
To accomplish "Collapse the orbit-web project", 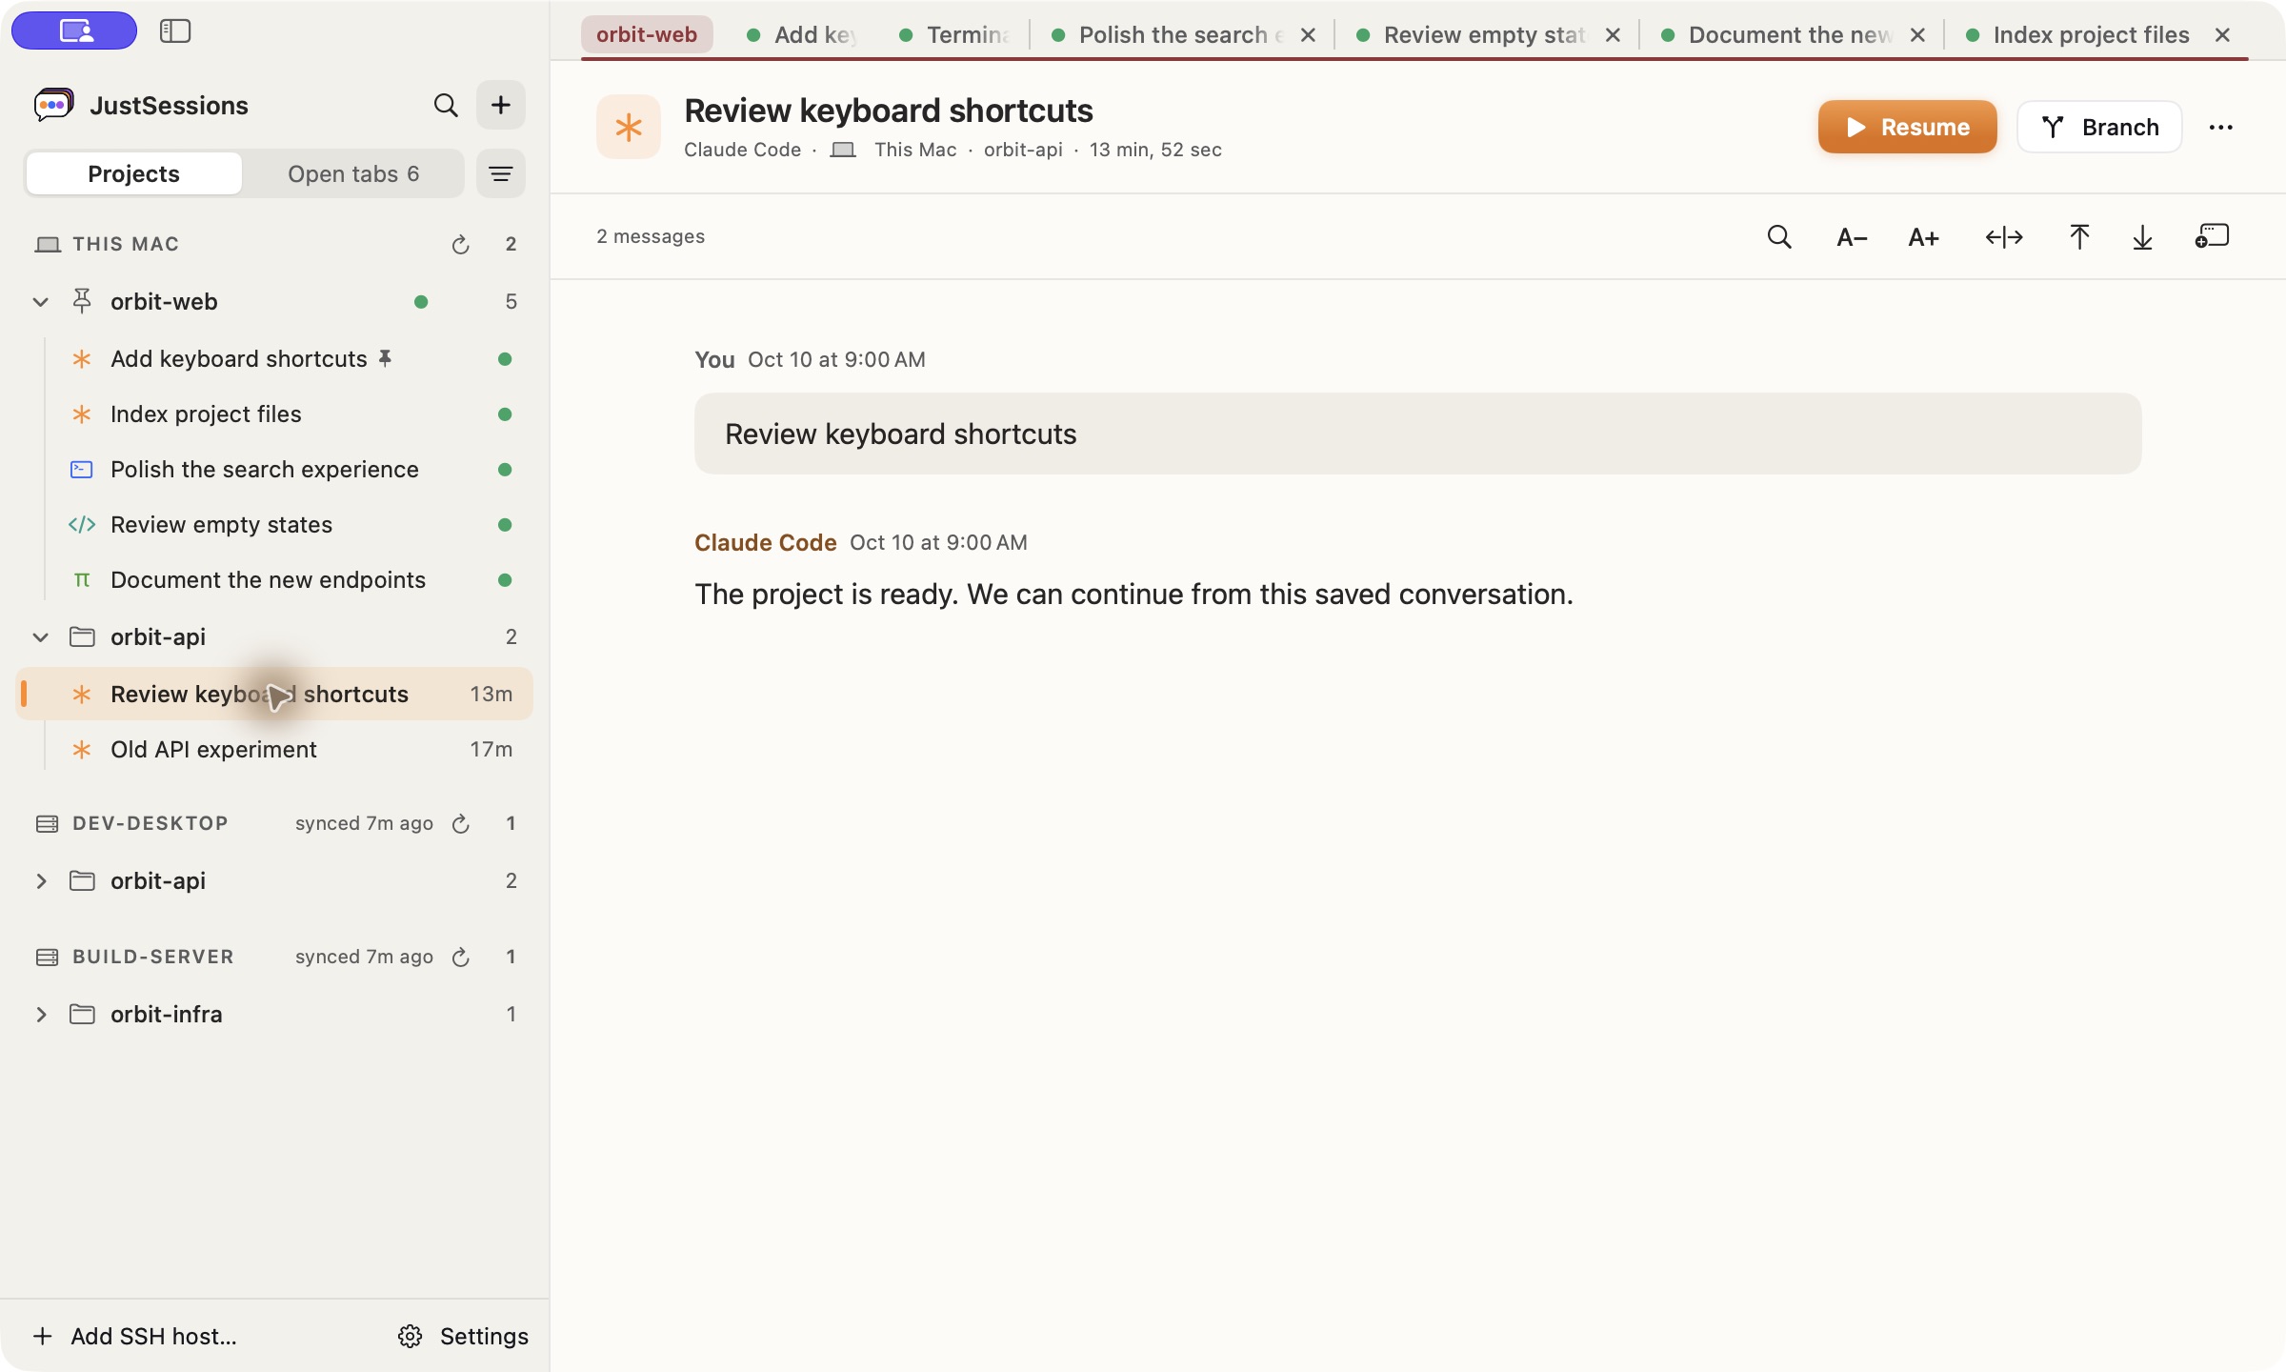I will pos(40,302).
